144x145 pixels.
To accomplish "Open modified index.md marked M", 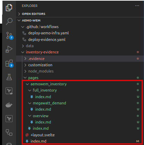I will (38, 141).
